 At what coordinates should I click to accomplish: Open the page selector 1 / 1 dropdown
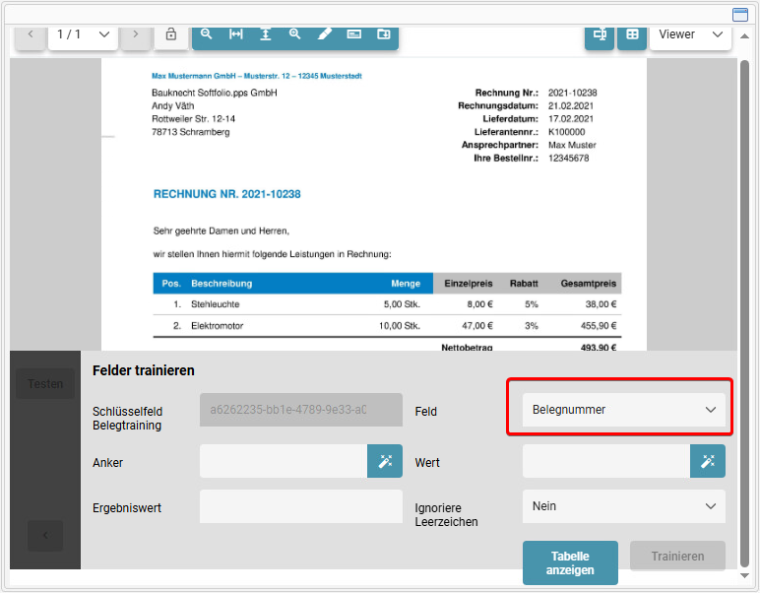[x=83, y=34]
